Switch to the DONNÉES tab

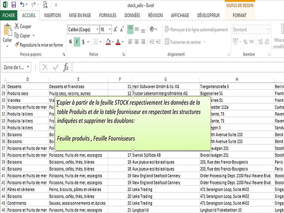[x=132, y=15]
